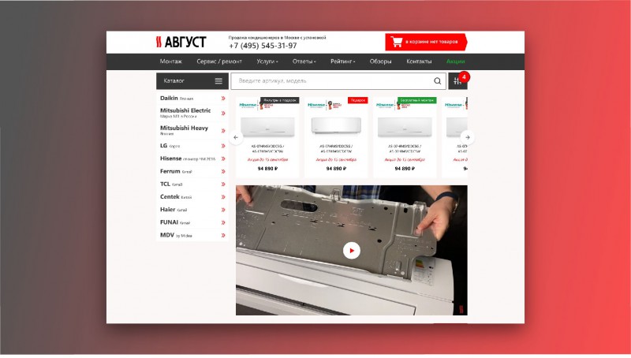Click the search magnifier icon
Image resolution: width=631 pixels, height=358 pixels.
[437, 81]
